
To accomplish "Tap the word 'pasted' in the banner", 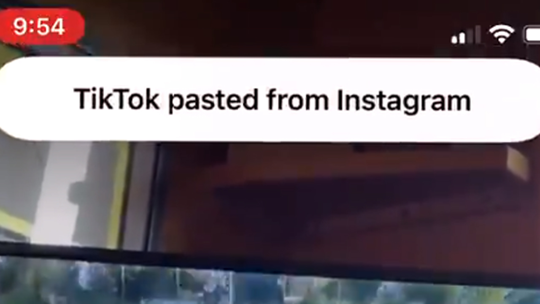I will [x=213, y=100].
